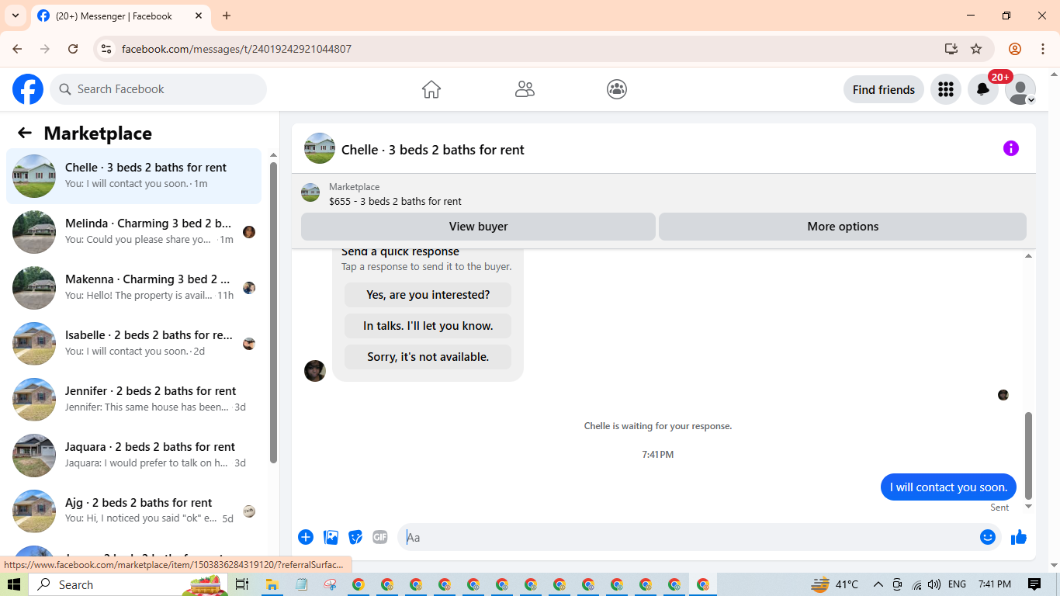
Task: Open a new browser tab
Action: pyautogui.click(x=227, y=16)
